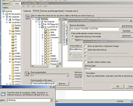Enable Back up data in Remote Storage
This screenshot has height=106, width=133.
(x=86, y=46)
